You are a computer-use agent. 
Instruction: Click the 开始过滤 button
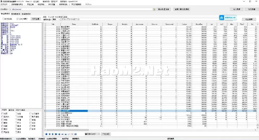click(106, 134)
